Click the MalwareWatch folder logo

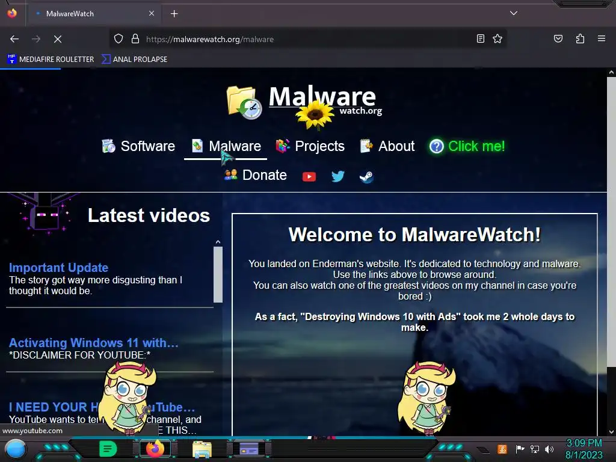click(x=244, y=102)
